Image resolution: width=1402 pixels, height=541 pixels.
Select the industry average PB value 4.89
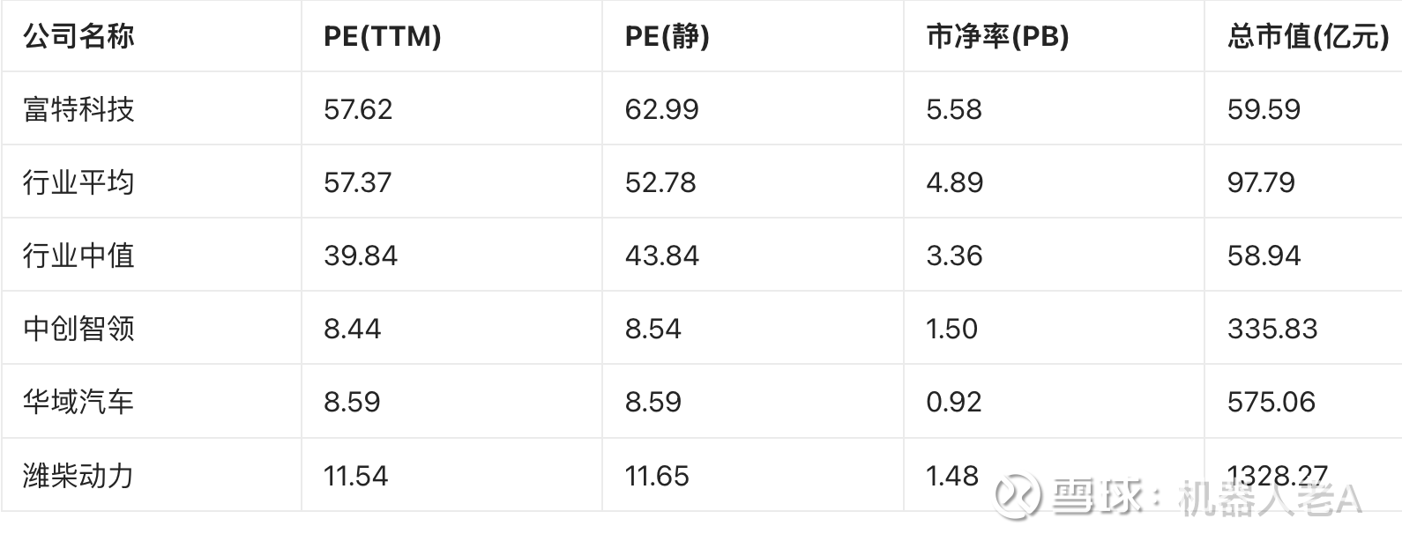(x=954, y=182)
